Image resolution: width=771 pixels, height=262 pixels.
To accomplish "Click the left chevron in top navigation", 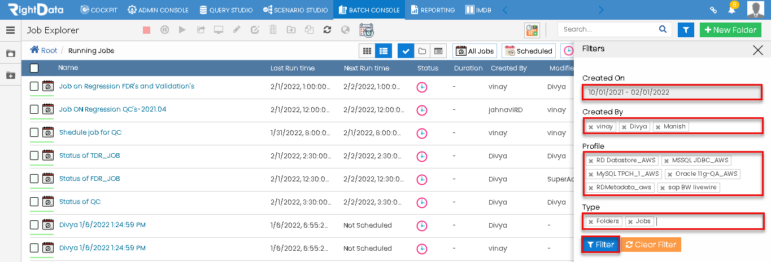I will [505, 10].
